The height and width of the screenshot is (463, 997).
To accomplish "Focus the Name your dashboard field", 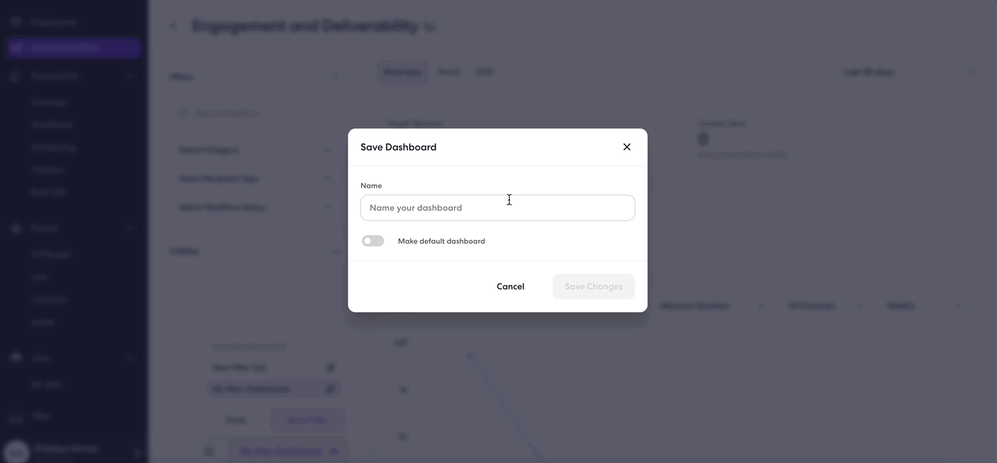I will pos(498,208).
